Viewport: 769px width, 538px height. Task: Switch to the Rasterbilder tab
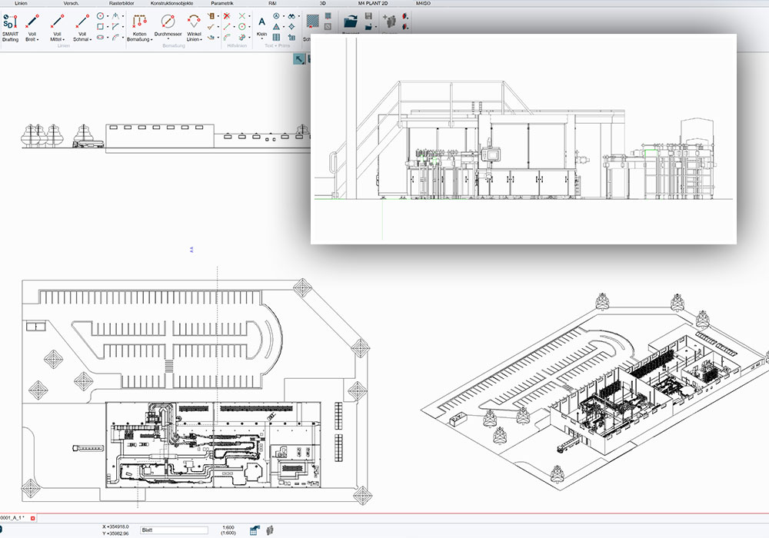[x=122, y=3]
